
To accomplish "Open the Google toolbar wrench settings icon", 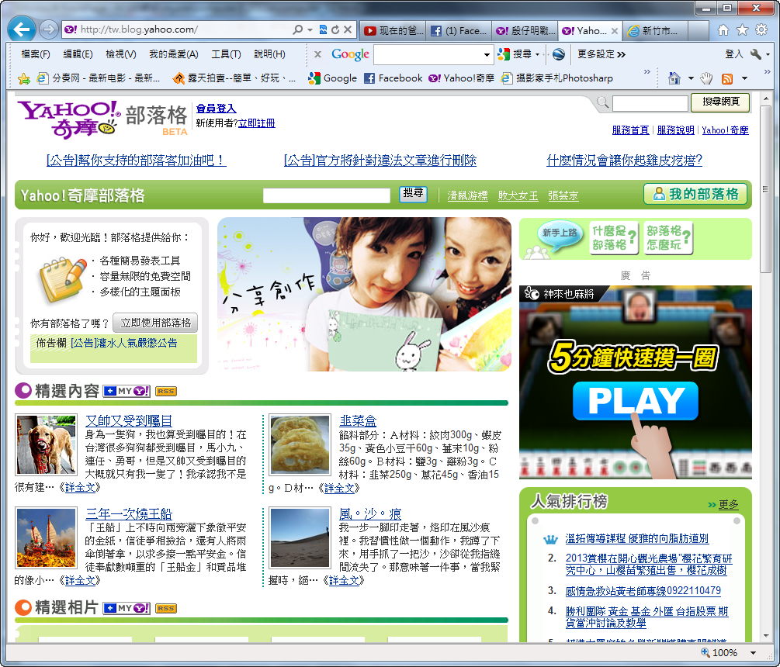I will point(755,54).
